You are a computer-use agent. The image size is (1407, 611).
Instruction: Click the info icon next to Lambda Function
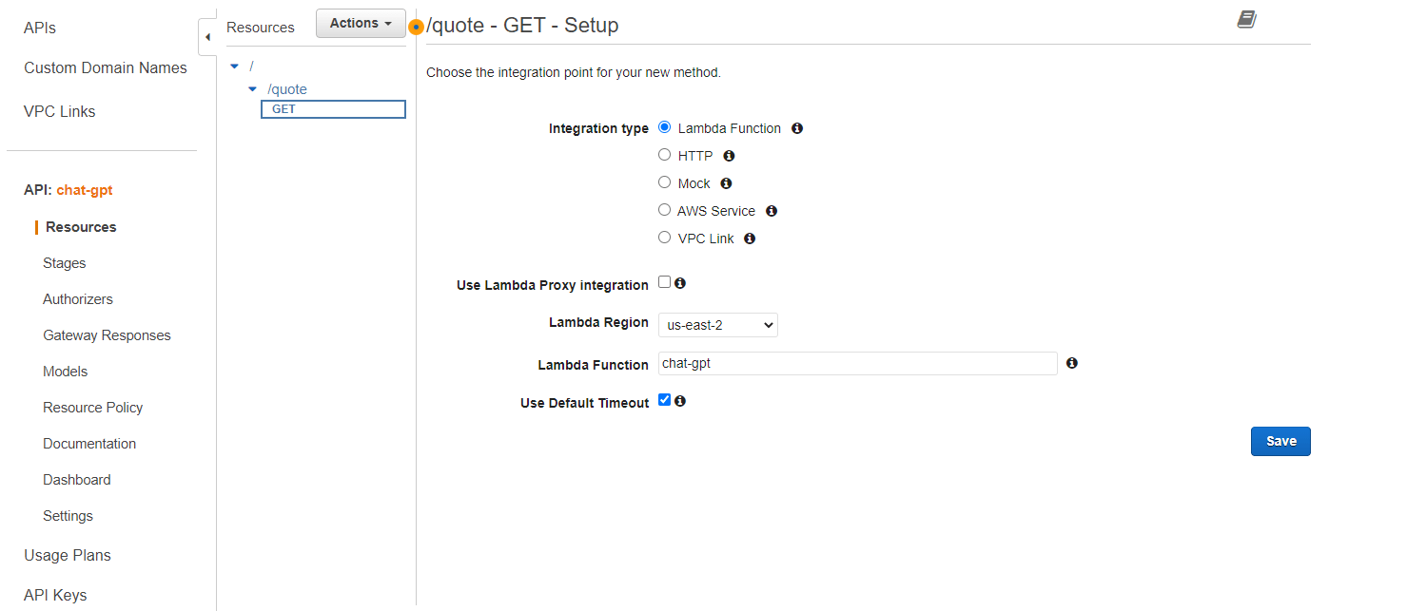click(797, 128)
